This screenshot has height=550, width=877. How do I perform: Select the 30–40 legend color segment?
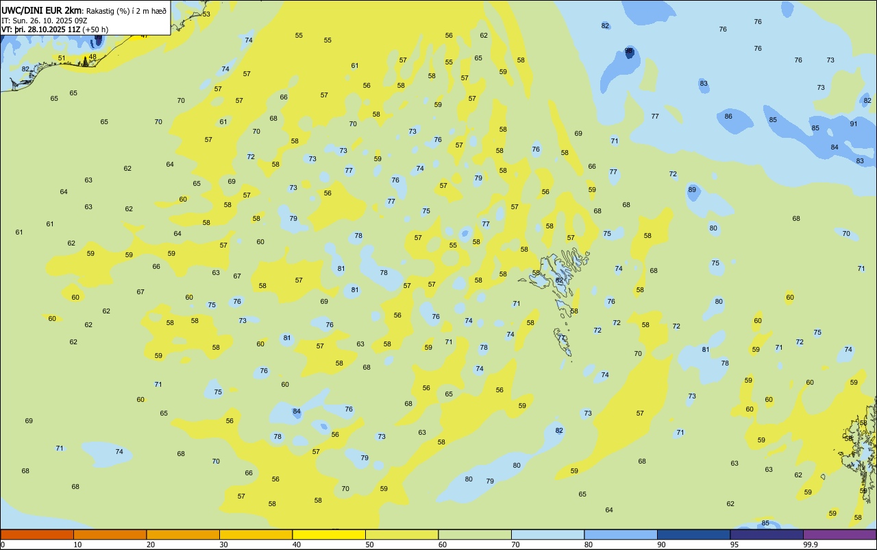256,534
